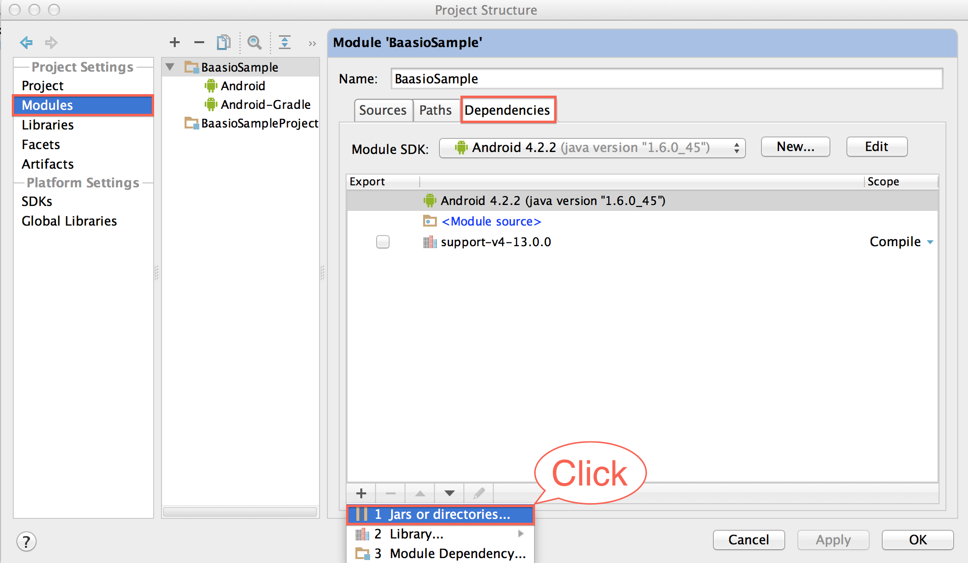
Task: Open SDKs platform settings
Action: click(x=37, y=202)
